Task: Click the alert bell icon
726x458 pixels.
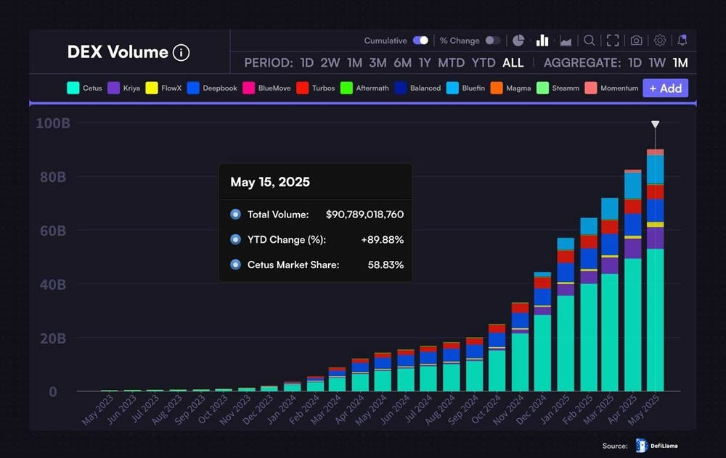Action: [x=682, y=41]
